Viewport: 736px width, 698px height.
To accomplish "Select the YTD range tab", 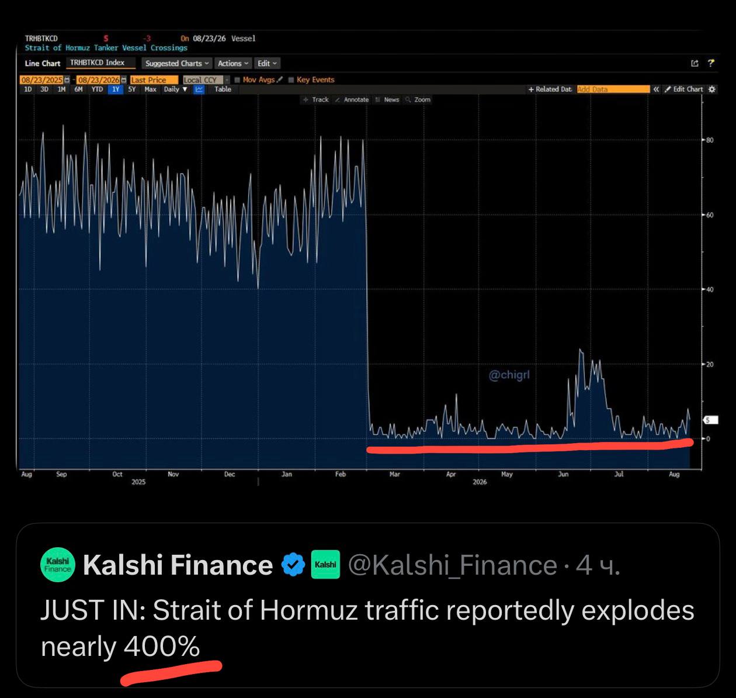I will pos(97,89).
